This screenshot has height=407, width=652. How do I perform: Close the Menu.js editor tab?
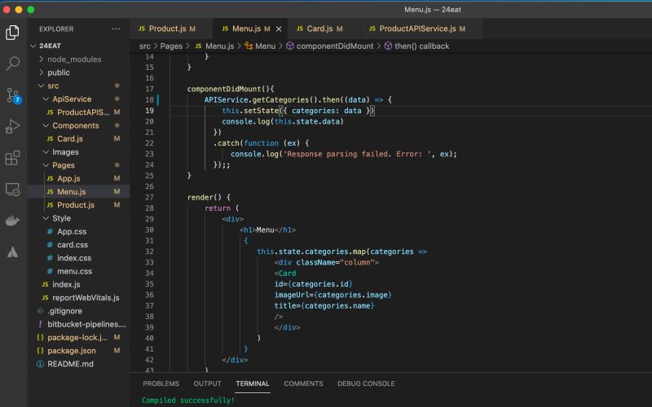point(279,28)
